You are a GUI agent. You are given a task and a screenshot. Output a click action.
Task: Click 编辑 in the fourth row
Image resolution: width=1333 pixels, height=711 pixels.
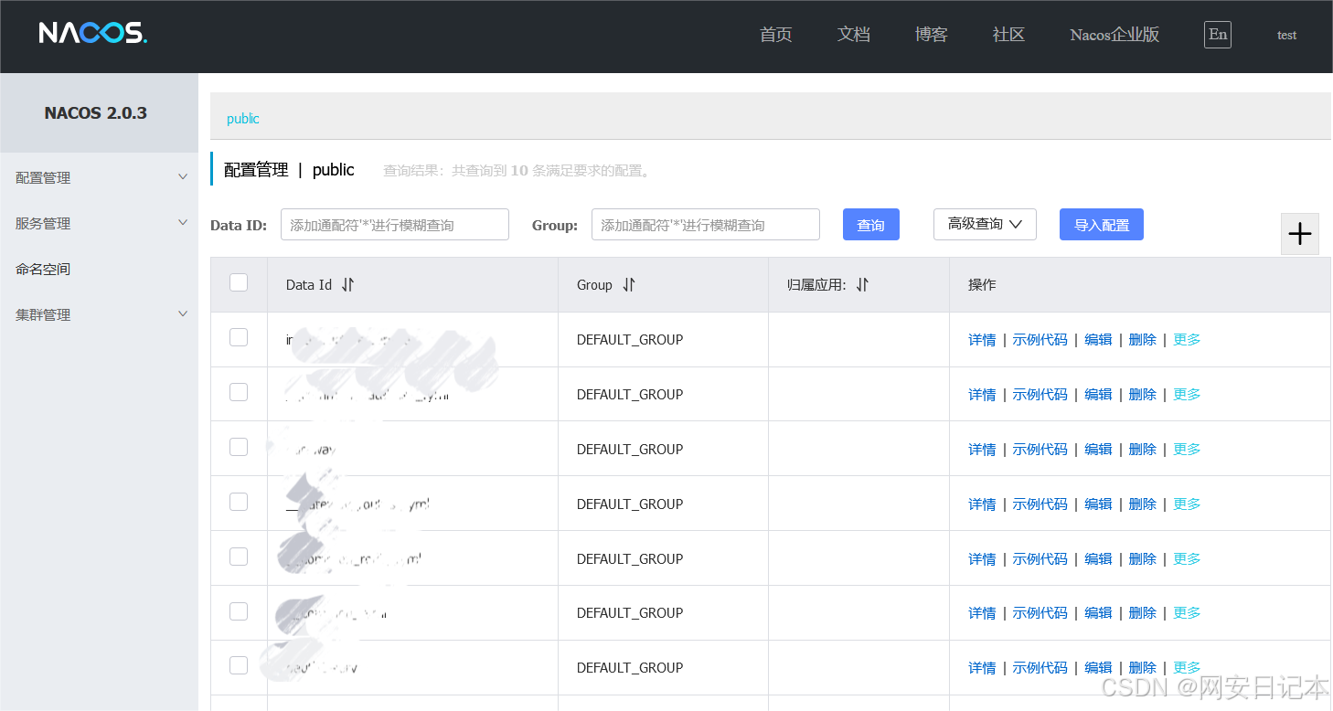click(1098, 504)
